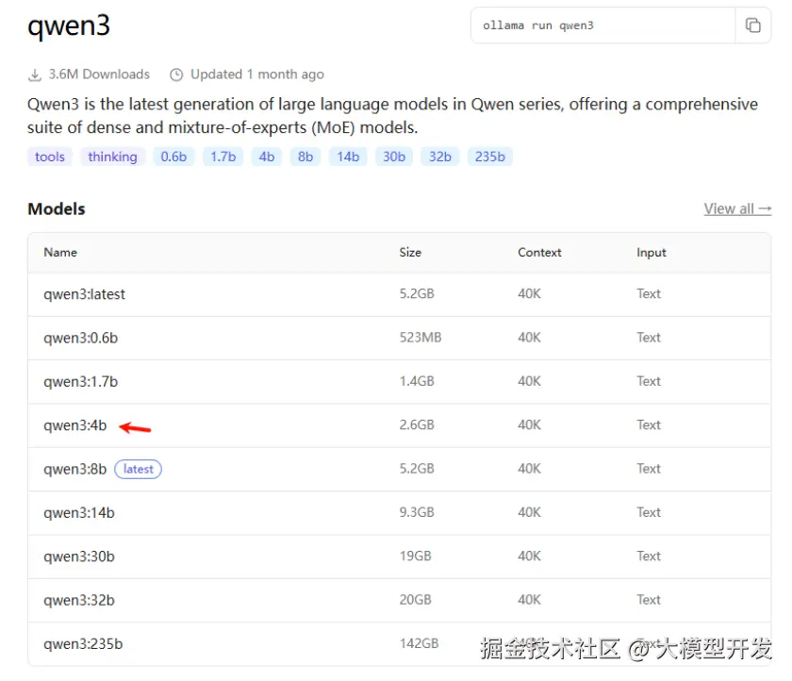This screenshot has height=681, width=792.
Task: Click the Models section heading
Action: click(x=56, y=208)
